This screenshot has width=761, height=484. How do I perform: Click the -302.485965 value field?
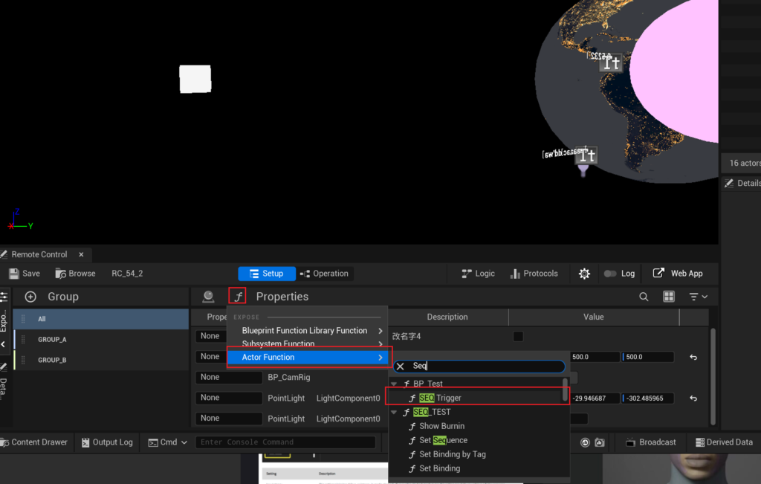pos(648,398)
